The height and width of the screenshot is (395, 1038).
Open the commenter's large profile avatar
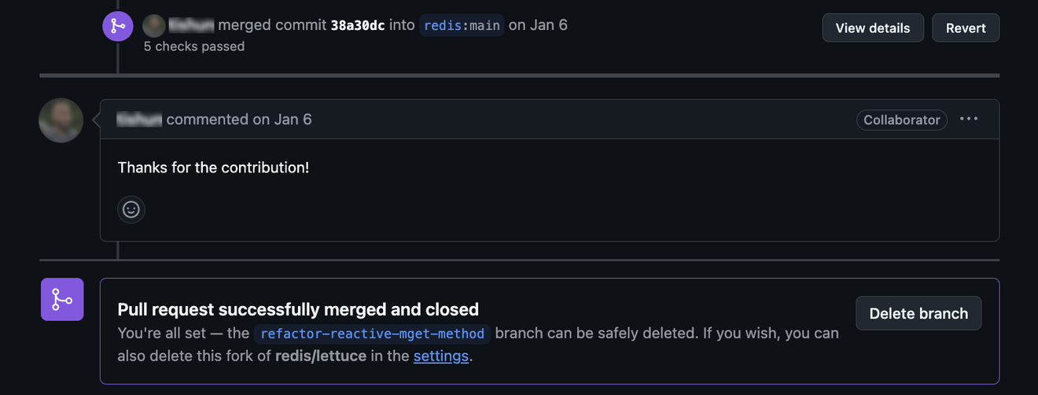coord(61,120)
